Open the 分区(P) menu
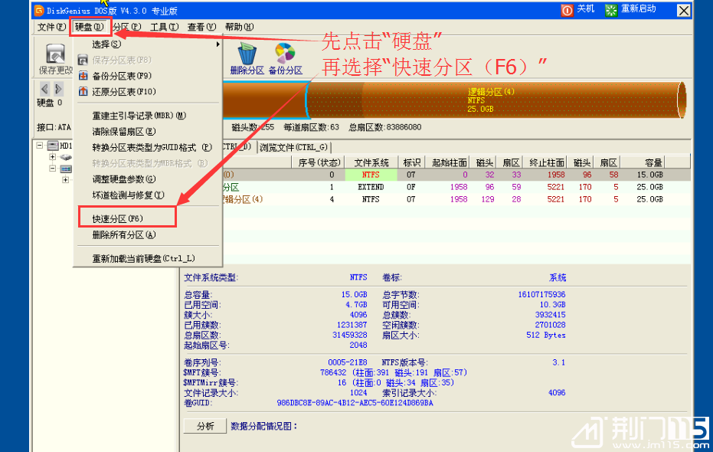The image size is (713, 452). (x=127, y=27)
